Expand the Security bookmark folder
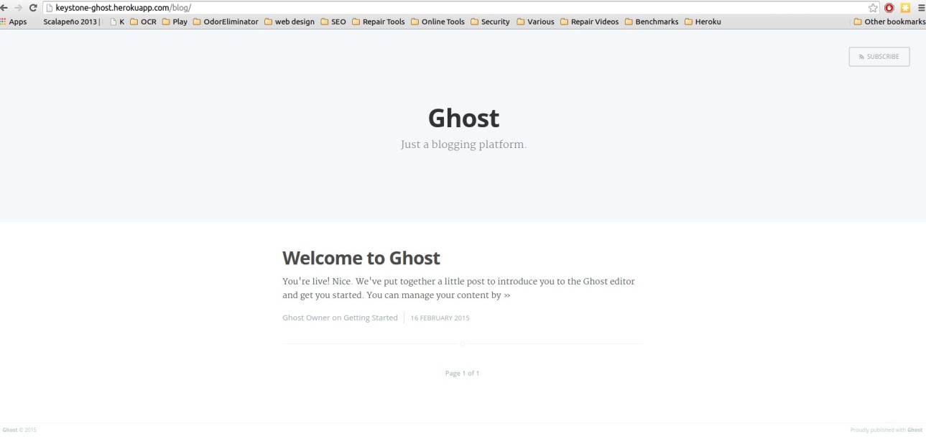Viewport: 926px width, 444px height. coord(490,22)
